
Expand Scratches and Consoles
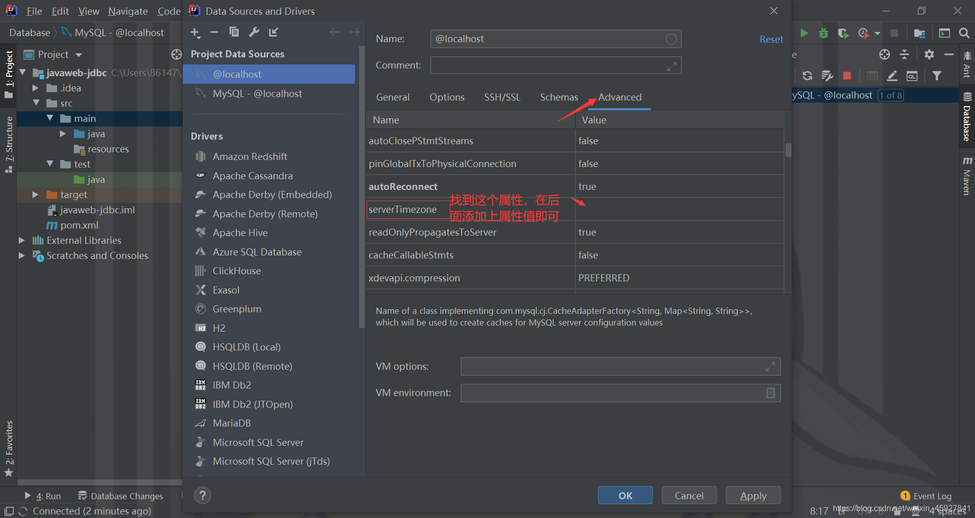(22, 255)
